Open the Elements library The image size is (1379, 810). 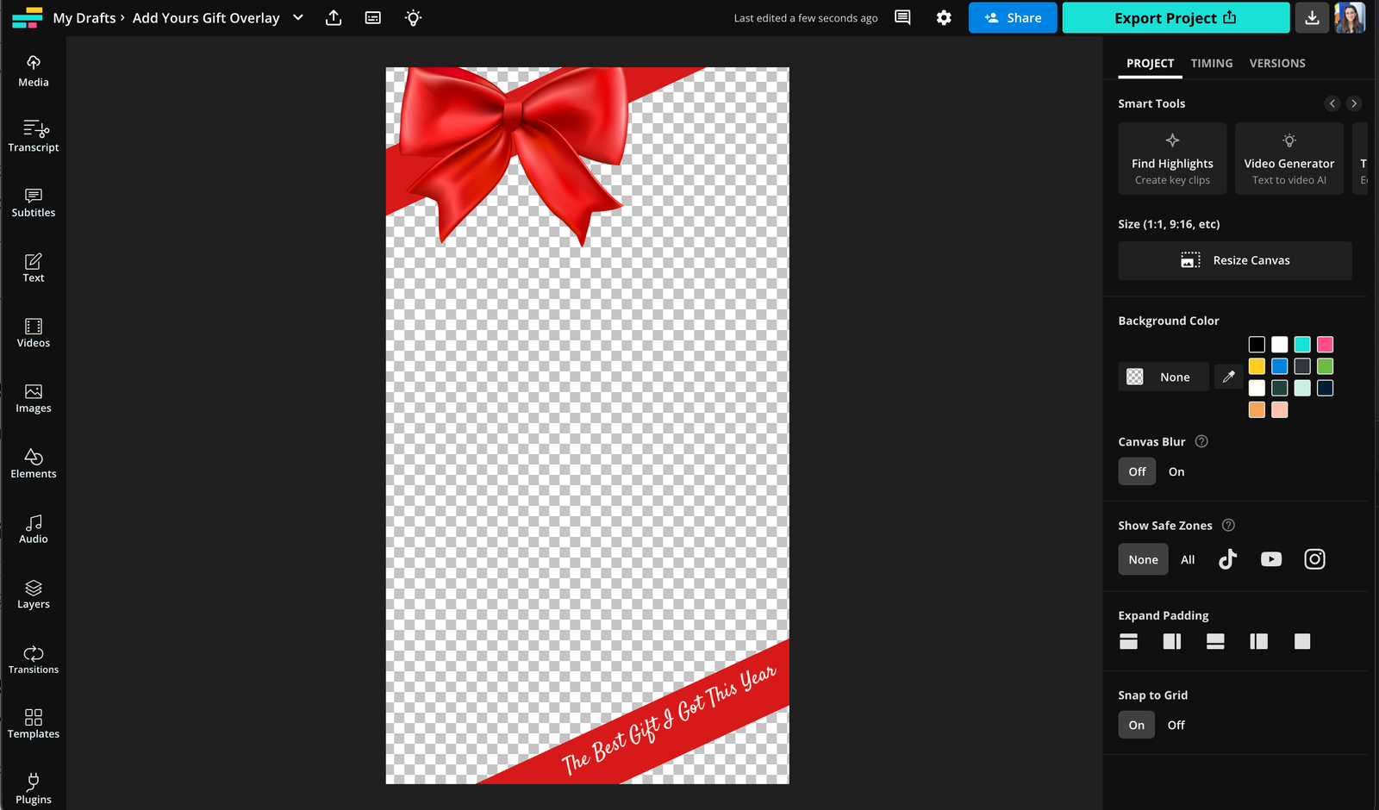[x=33, y=463]
